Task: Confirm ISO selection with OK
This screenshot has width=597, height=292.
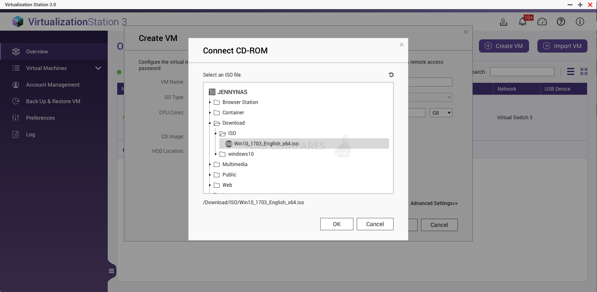Action: tap(337, 224)
